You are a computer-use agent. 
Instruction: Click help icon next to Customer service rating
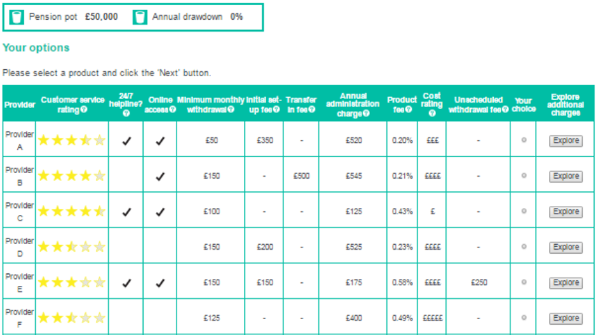(85, 110)
